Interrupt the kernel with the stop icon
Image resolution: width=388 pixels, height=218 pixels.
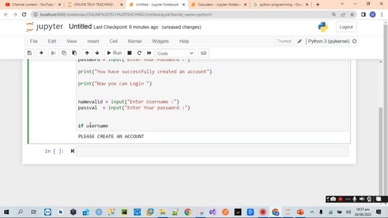click(129, 53)
